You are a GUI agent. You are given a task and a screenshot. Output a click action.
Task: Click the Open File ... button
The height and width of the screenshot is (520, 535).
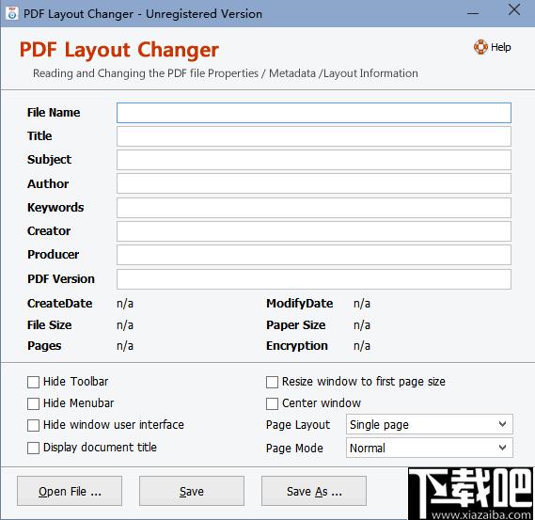coord(70,491)
